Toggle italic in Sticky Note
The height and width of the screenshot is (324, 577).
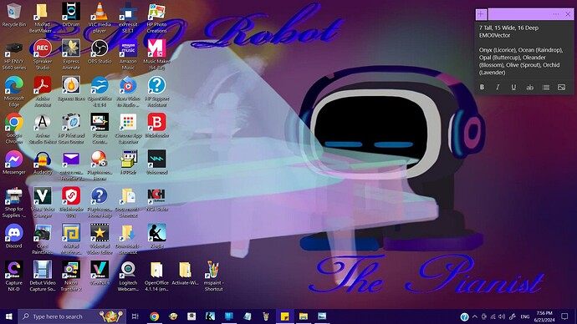[x=498, y=88]
